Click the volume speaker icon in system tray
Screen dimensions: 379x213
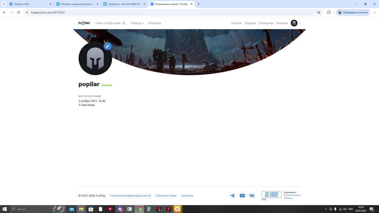(345, 209)
